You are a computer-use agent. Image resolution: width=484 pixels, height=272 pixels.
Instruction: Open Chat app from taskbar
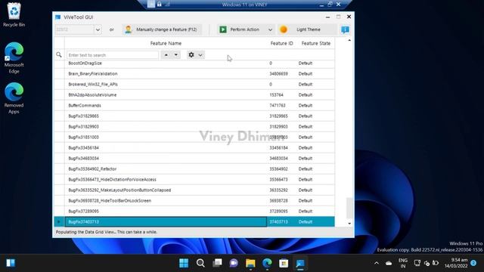tap(234, 263)
